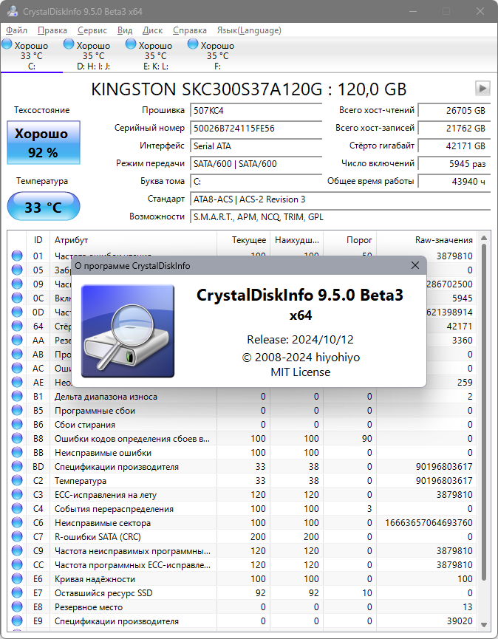Click the status circle of attribute C4
The width and height of the screenshot is (498, 639).
tap(17, 509)
